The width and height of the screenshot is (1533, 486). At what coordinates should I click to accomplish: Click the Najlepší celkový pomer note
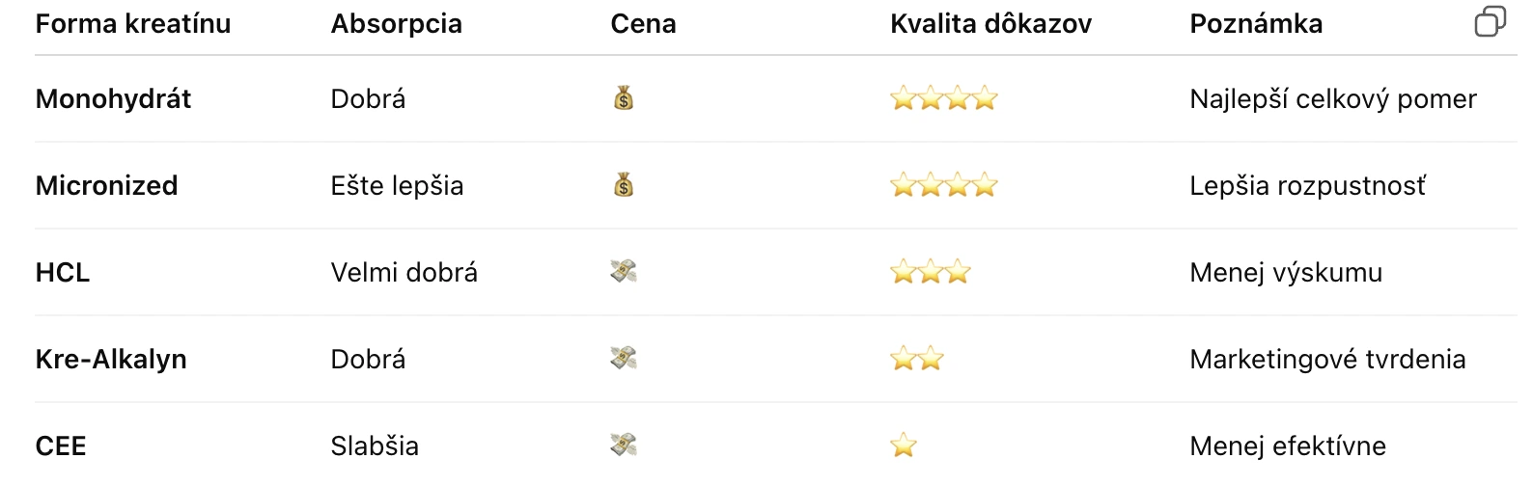(1332, 98)
